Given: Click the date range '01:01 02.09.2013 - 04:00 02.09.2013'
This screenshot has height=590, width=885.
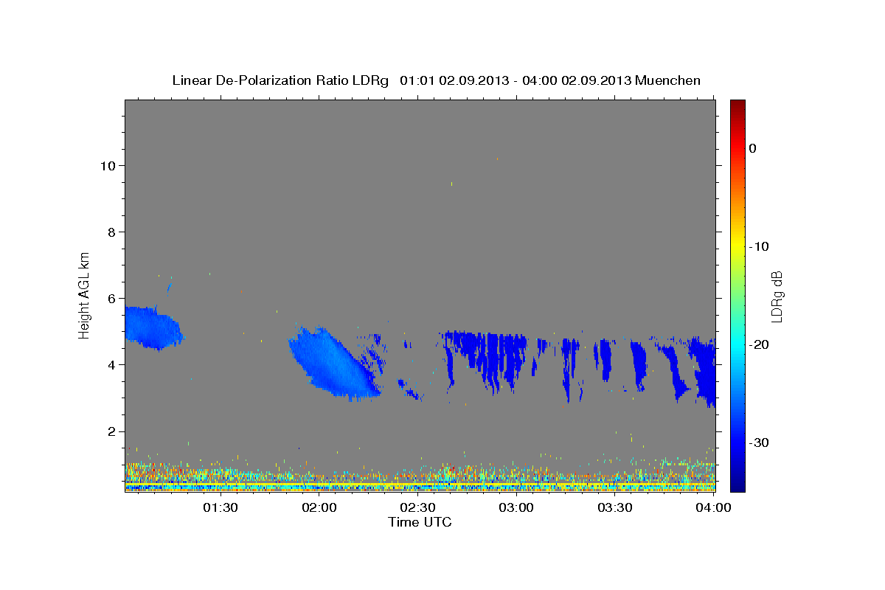Looking at the screenshot, I should point(515,80).
